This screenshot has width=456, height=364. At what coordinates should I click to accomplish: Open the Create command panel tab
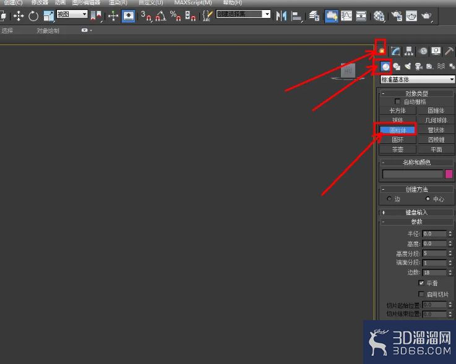click(382, 51)
